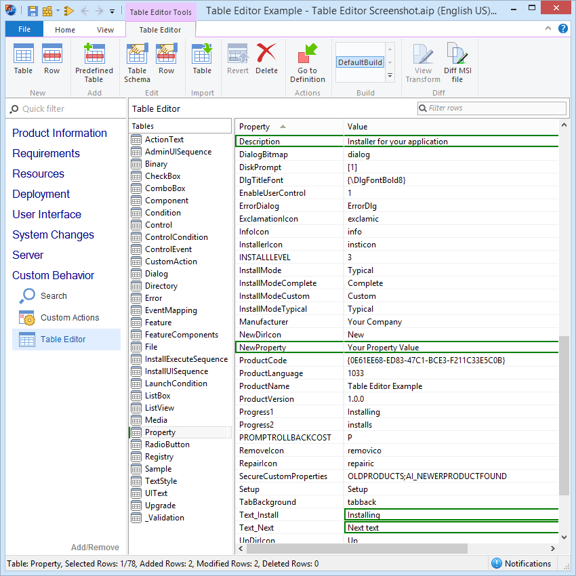Open the Requirements section
The width and height of the screenshot is (576, 576).
pyautogui.click(x=46, y=153)
